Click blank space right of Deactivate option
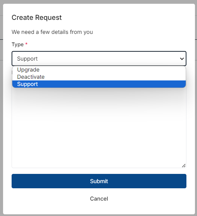Image resolution: width=197 pixels, height=216 pixels. (115, 77)
